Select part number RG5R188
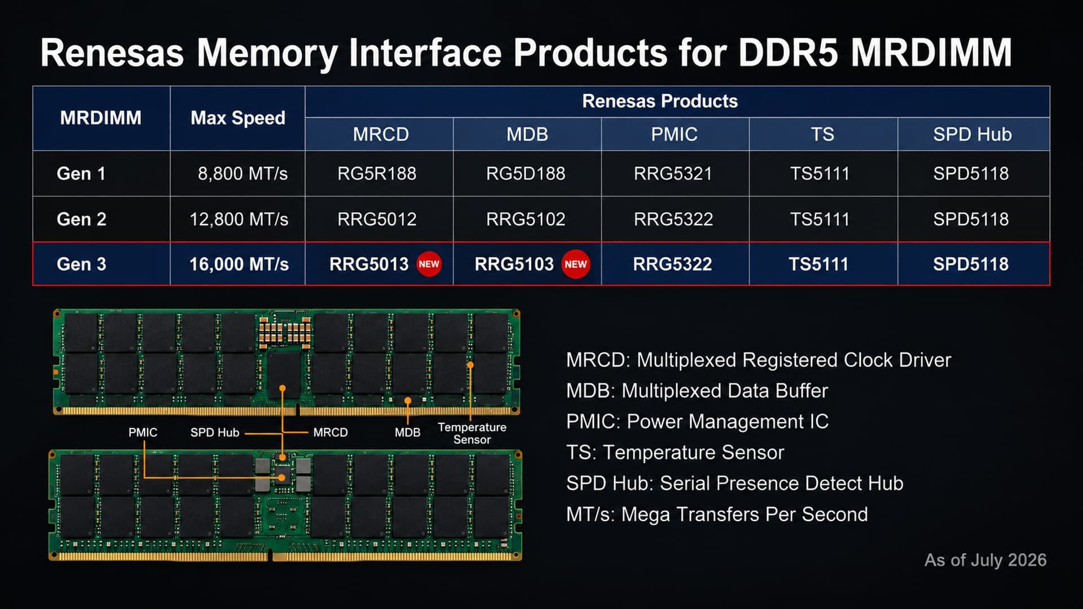The width and height of the screenshot is (1083, 609). 377,174
